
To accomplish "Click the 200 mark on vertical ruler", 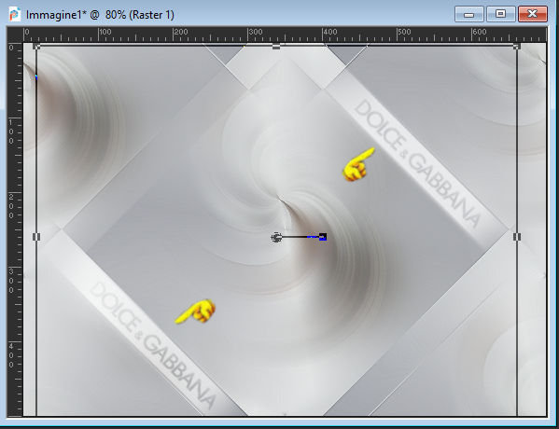I will (x=11, y=206).
